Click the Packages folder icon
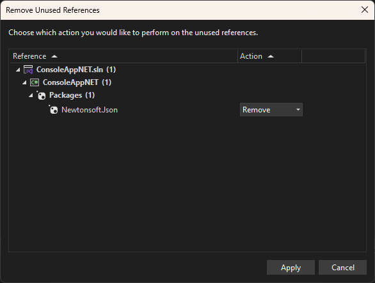 coord(41,95)
